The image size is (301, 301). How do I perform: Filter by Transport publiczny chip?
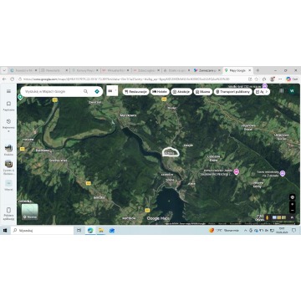coord(233,92)
